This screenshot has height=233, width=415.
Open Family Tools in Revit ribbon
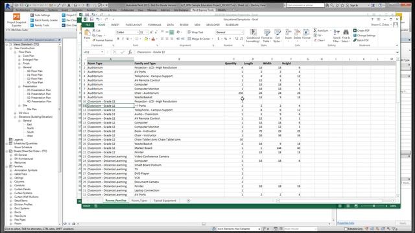point(40,25)
